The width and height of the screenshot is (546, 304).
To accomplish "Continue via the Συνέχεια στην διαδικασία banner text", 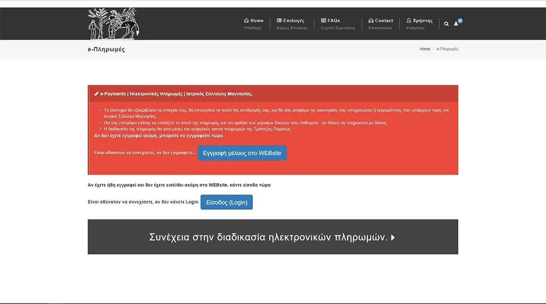I will 268,237.
